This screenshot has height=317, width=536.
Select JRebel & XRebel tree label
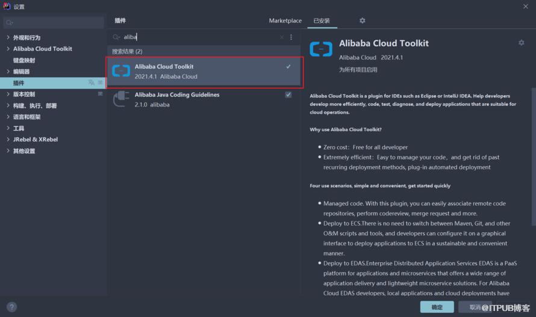36,140
